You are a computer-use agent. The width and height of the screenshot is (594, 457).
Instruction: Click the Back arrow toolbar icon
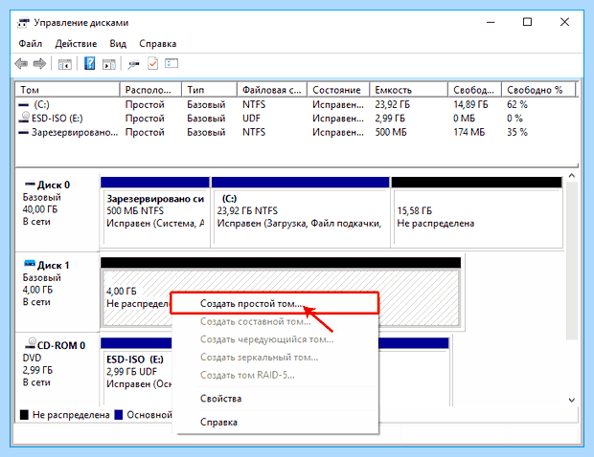coord(21,64)
